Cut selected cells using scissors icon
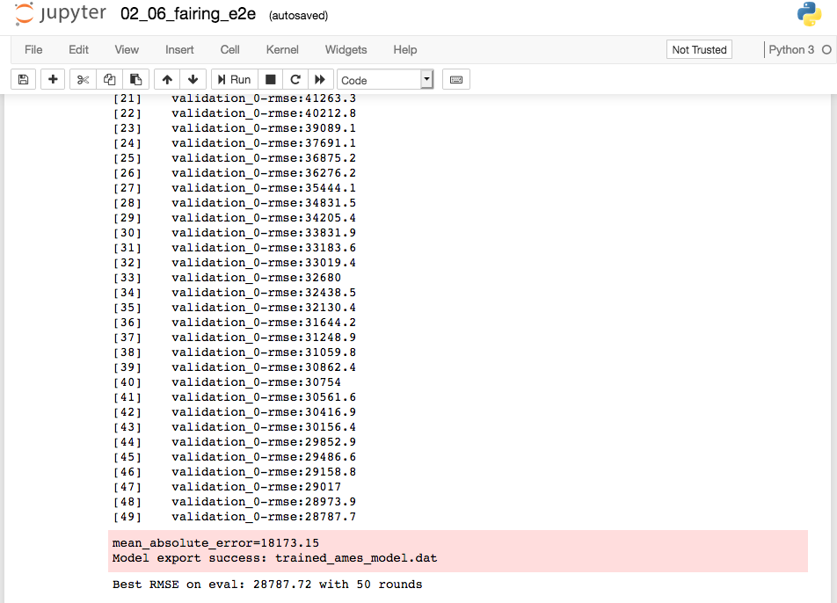The image size is (837, 603). click(84, 80)
